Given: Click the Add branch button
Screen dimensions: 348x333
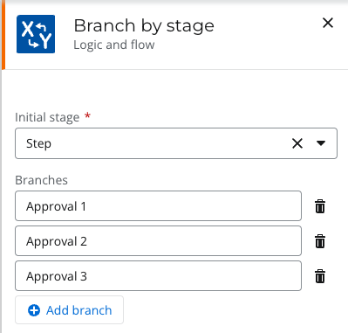Looking at the screenshot, I should tap(69, 310).
